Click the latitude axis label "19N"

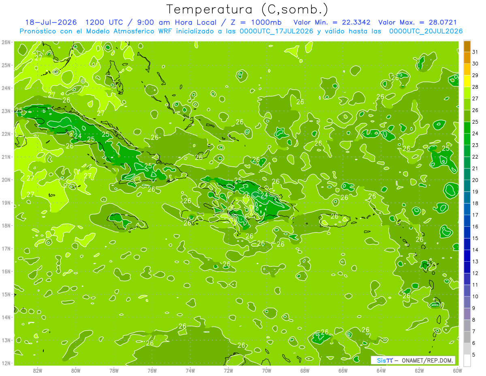6,203
